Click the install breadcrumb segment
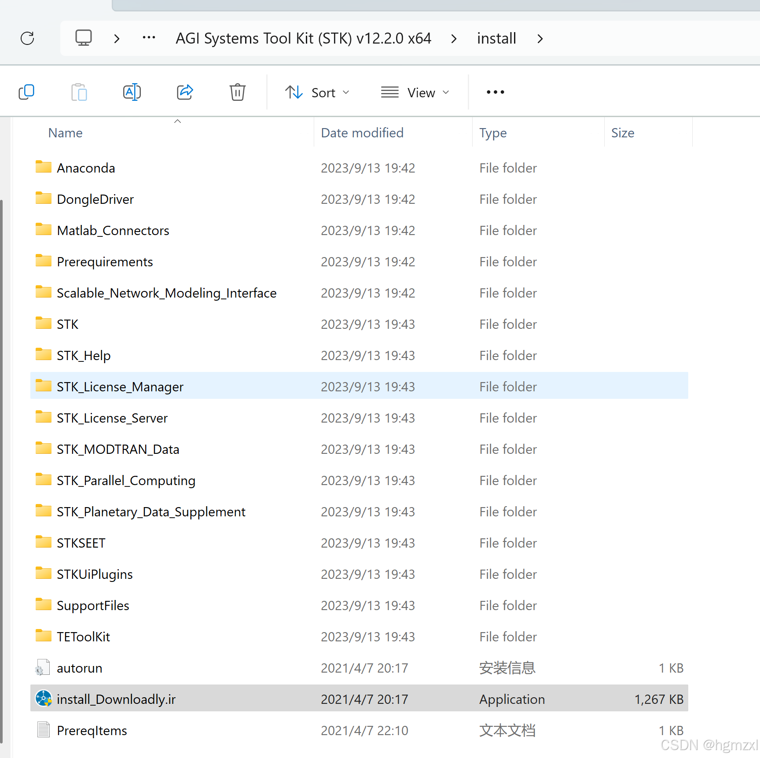 (496, 38)
